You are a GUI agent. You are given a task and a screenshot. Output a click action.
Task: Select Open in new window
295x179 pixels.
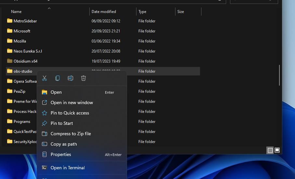click(x=72, y=102)
